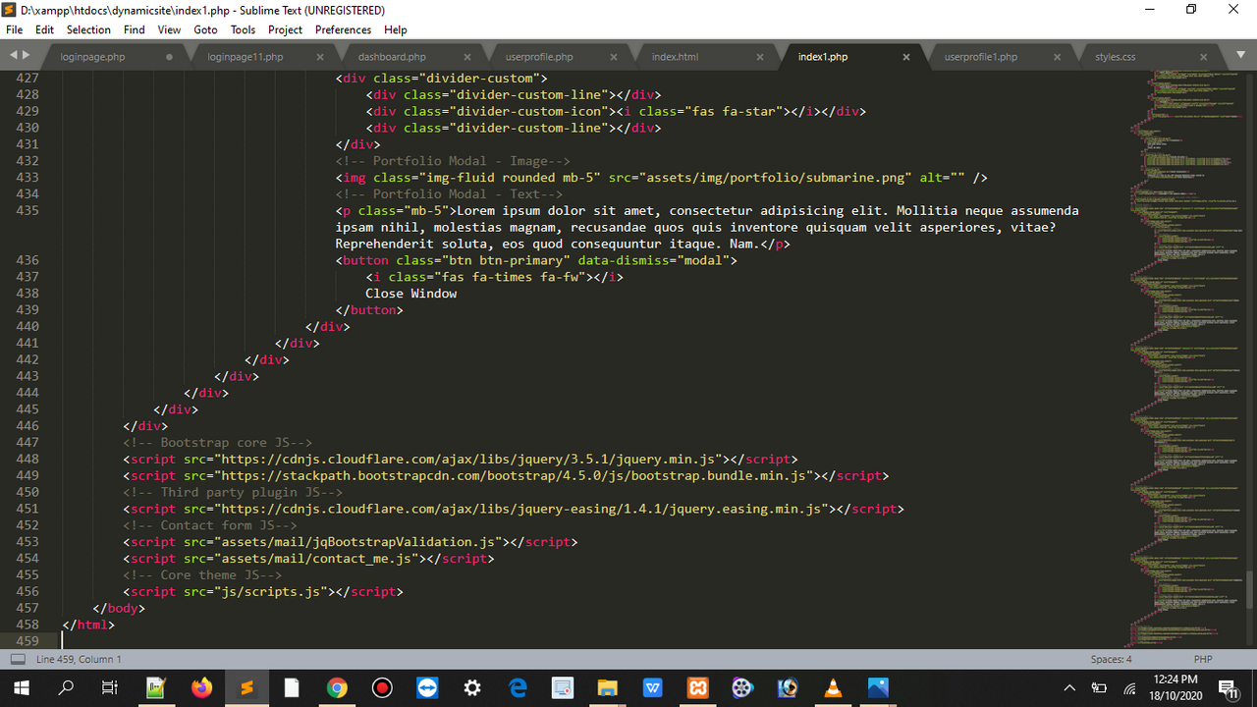Viewport: 1257px width, 707px height.
Task: Close the index1.php tab
Action: click(x=906, y=57)
